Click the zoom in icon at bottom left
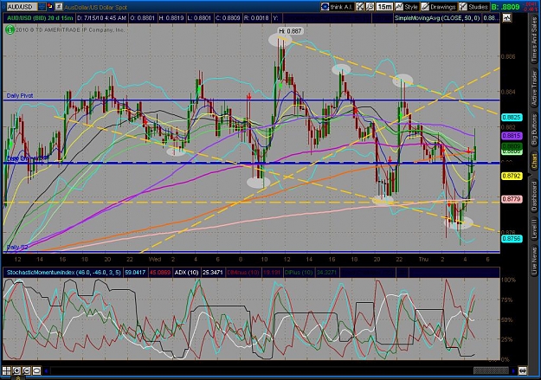Image resolution: width=541 pixels, height=380 pixels. [x=16, y=370]
